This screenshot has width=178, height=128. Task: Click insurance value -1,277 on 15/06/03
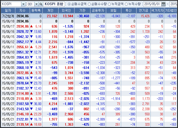coord(115,78)
